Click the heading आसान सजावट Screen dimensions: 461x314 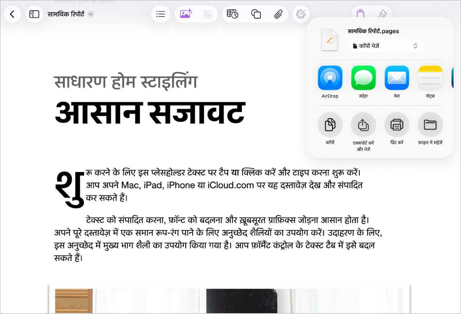pyautogui.click(x=150, y=112)
